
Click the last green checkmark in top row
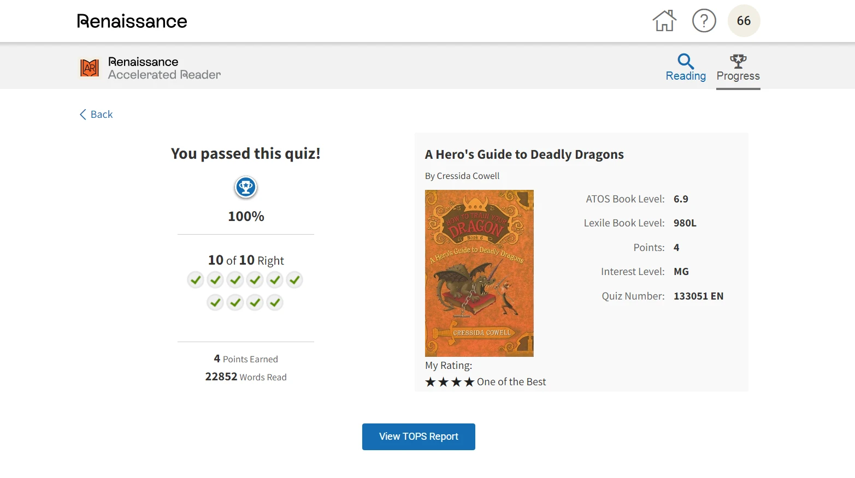click(x=294, y=280)
